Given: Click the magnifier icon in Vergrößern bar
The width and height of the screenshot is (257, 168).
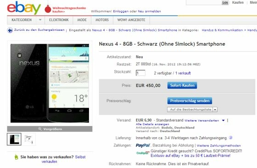Looking at the screenshot, I should click(40, 129).
